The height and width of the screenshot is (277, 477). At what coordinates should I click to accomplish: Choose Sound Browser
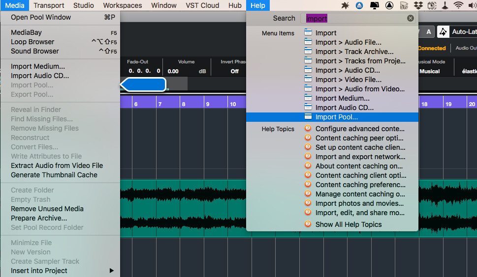(60, 51)
